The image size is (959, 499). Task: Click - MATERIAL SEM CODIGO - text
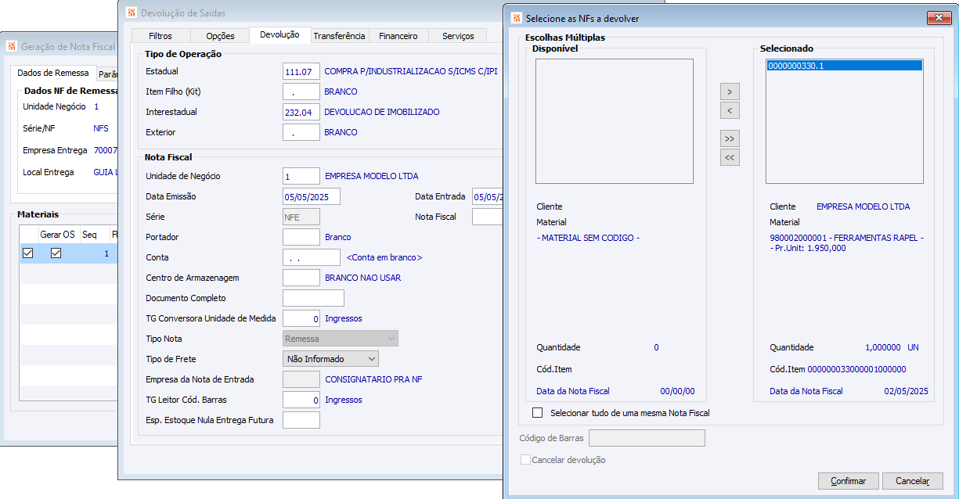tap(588, 238)
